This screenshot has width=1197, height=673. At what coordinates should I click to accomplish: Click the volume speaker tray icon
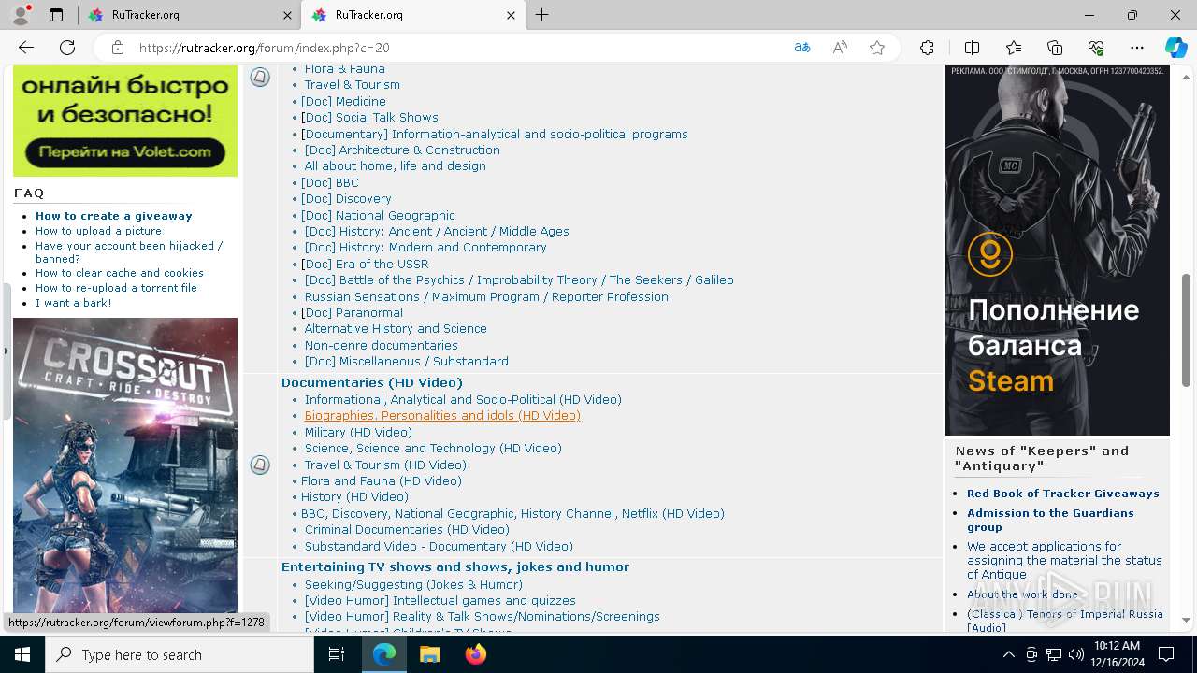[1076, 654]
